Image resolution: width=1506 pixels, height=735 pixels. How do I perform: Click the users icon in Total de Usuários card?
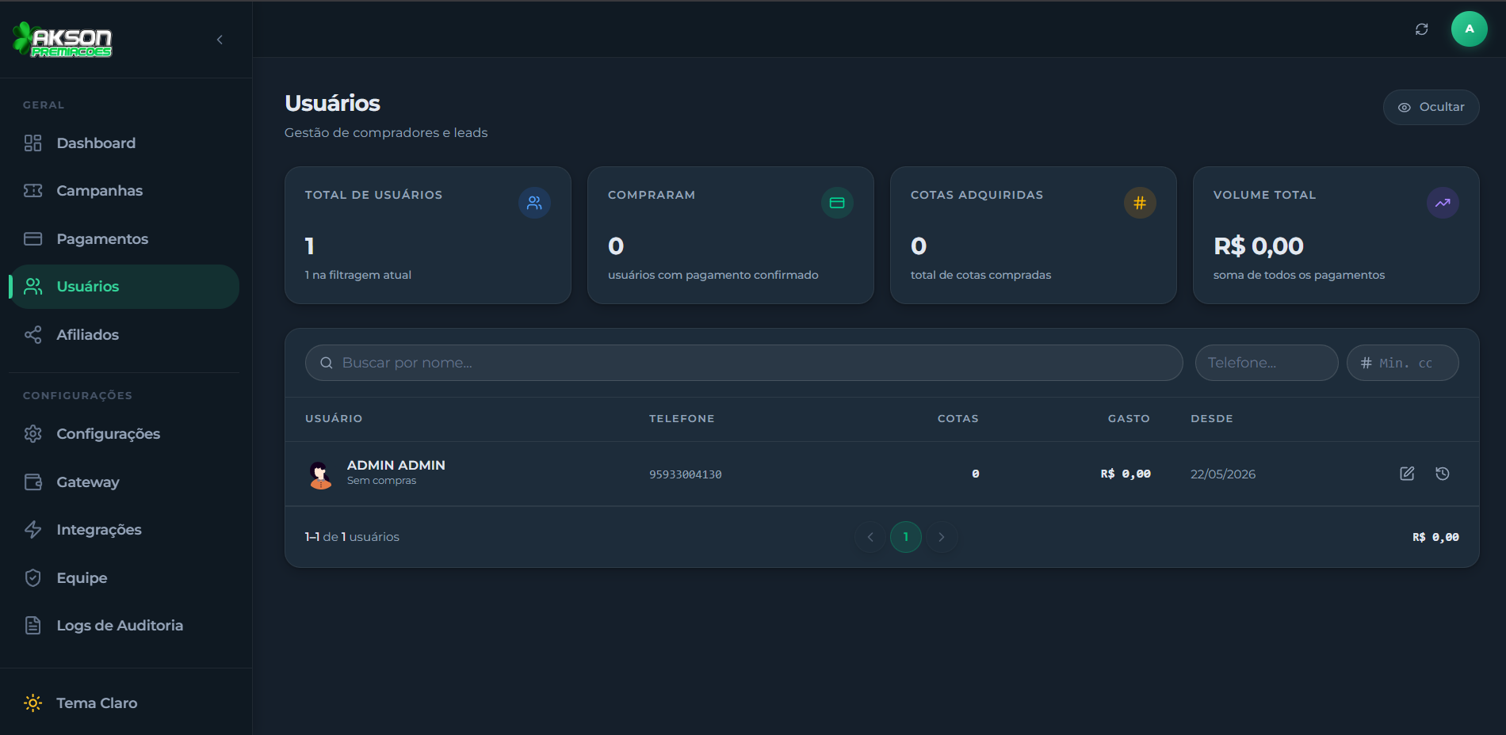pyautogui.click(x=534, y=203)
